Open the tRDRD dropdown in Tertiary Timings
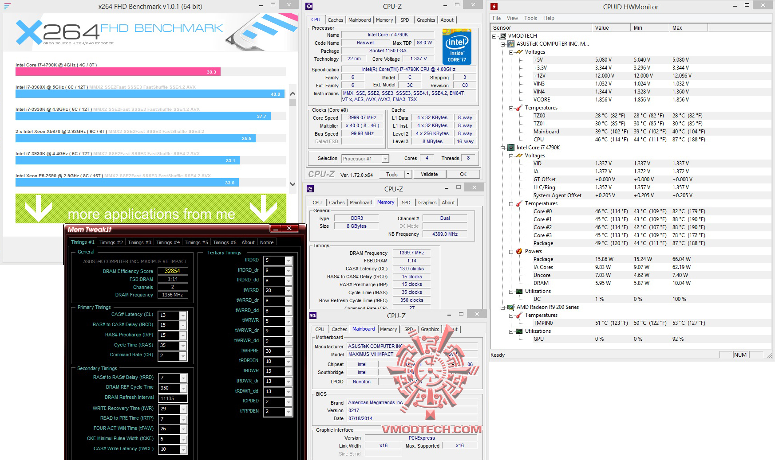Screen dimensions: 775x460 [288, 261]
